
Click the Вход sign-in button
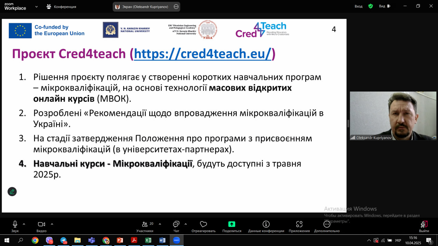tap(358, 6)
